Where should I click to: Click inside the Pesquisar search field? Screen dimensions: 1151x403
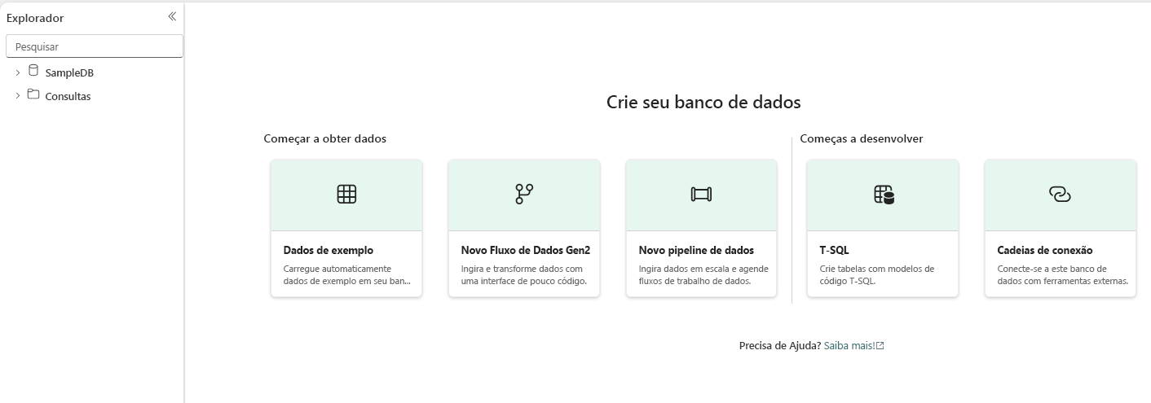click(x=95, y=47)
